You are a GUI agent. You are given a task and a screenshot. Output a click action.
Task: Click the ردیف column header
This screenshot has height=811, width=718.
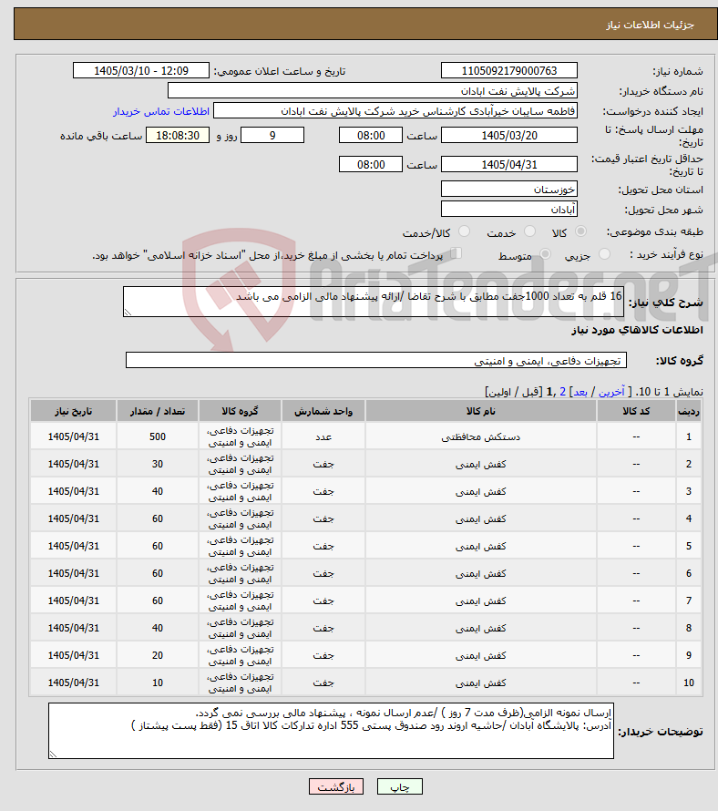tap(689, 411)
